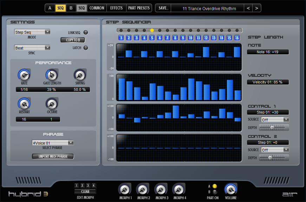Screen dimensions: 306x202
Task: Open Control 1 Source dropdown
Action: point(275,120)
